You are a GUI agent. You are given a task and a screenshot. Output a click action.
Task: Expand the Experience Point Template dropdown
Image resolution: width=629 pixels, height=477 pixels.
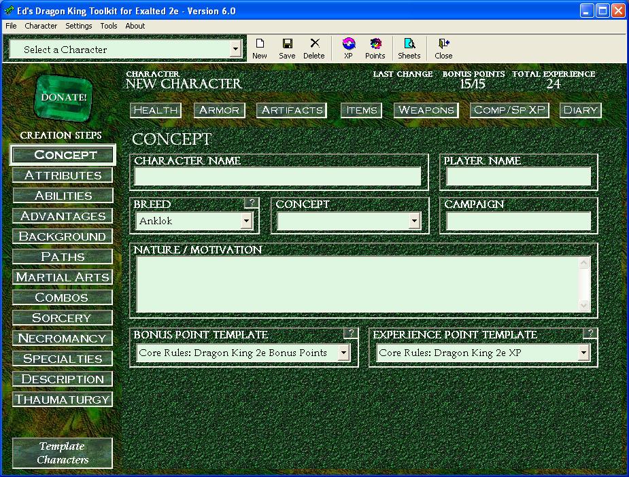(x=583, y=353)
